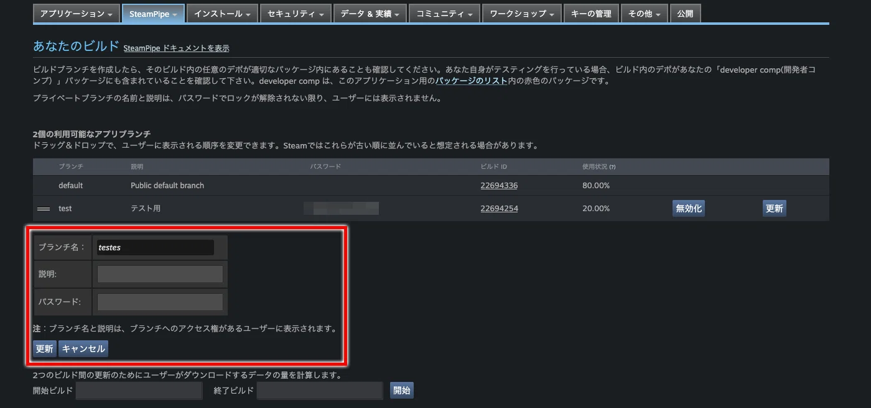Click the ビルド ID column header
The width and height of the screenshot is (871, 408).
(x=494, y=167)
